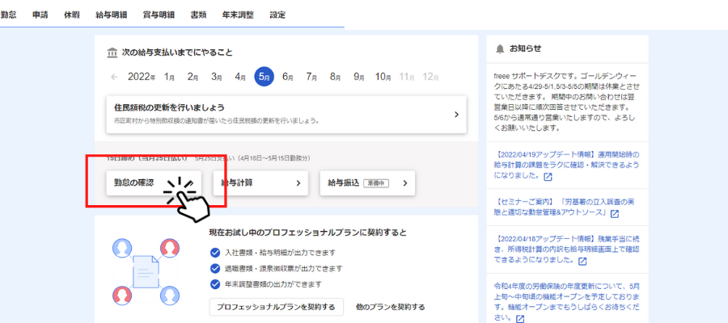Viewport: 728px width, 323px height.
Task: Open external link icon after seminar notice
Action: coord(615,214)
